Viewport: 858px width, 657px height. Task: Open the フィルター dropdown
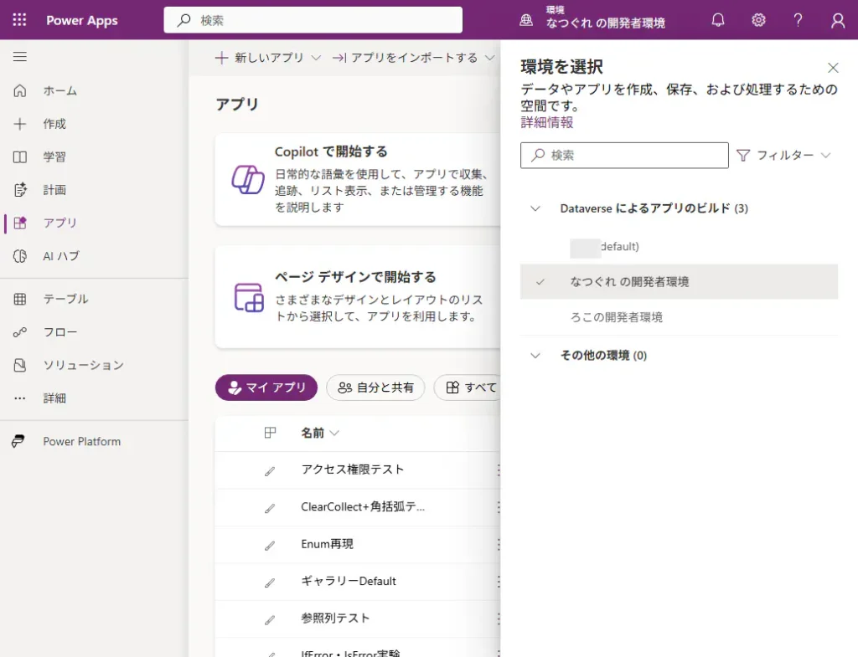click(783, 155)
